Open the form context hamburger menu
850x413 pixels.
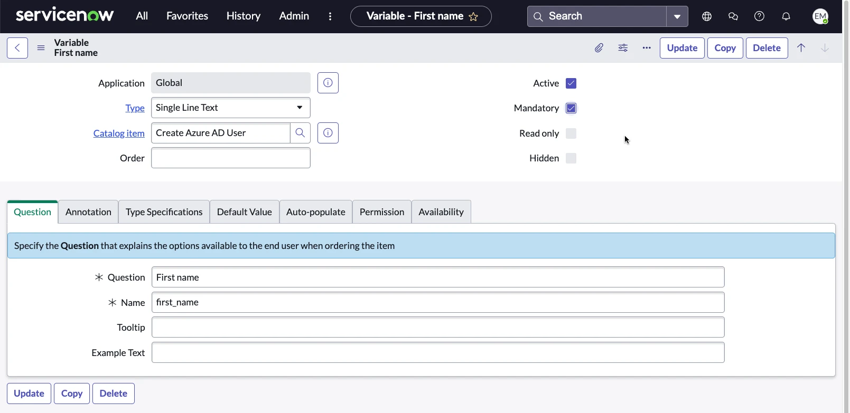tap(41, 48)
